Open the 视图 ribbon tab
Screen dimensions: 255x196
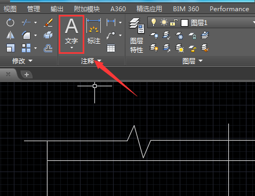click(10, 9)
